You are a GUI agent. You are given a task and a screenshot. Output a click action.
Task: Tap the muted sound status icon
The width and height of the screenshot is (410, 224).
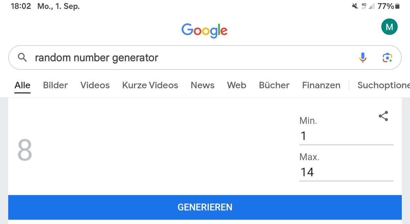355,6
